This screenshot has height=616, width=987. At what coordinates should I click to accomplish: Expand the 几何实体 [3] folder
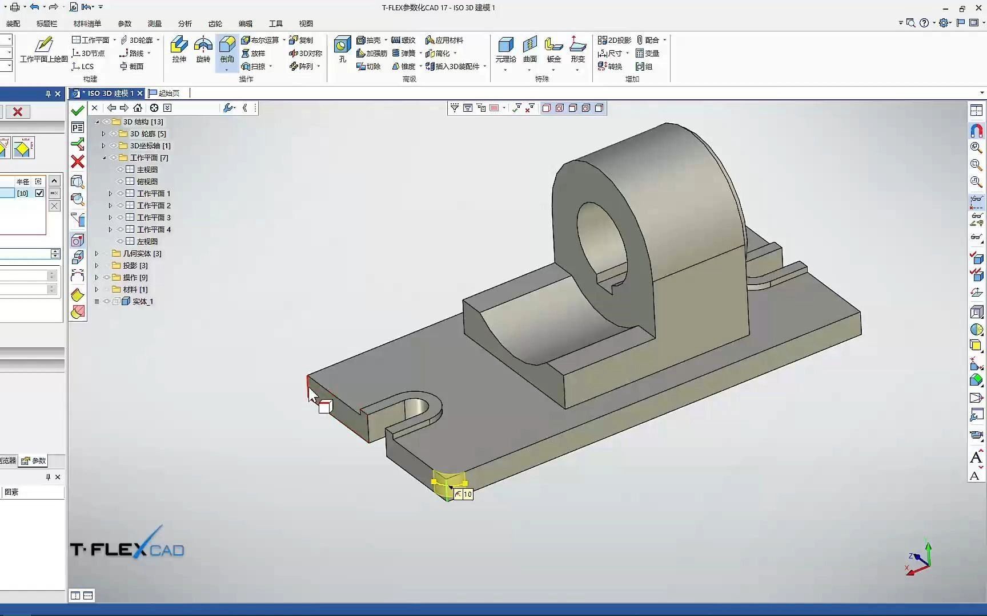click(x=96, y=253)
